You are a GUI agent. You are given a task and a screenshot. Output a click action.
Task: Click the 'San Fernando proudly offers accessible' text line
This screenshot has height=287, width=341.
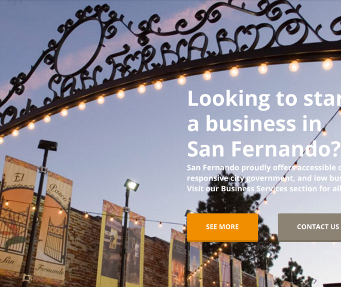(264, 167)
